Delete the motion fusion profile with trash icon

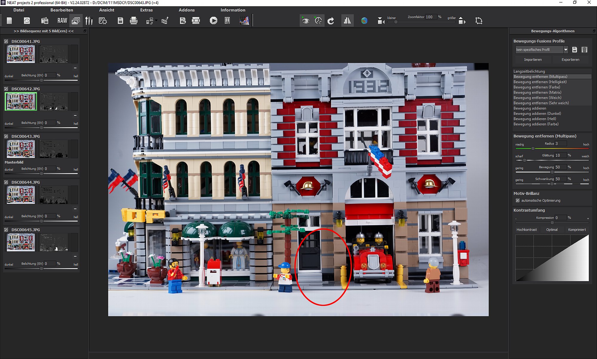point(584,50)
